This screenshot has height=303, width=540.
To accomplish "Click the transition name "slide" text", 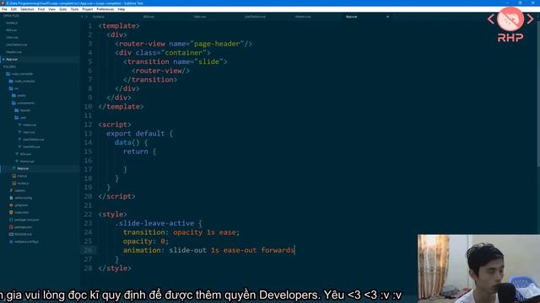I will pos(208,61).
